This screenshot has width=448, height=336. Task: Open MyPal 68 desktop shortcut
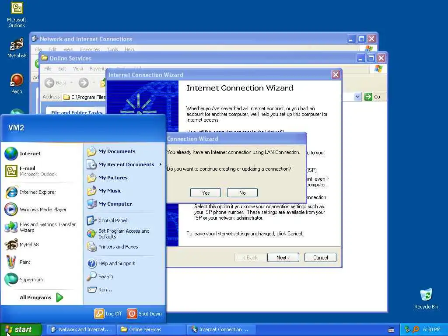[x=17, y=48]
